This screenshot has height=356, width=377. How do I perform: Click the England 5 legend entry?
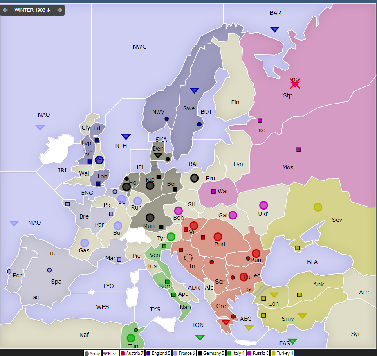(158, 353)
